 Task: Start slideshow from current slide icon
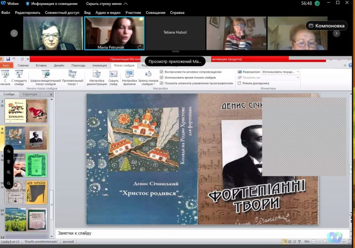(x=19, y=78)
